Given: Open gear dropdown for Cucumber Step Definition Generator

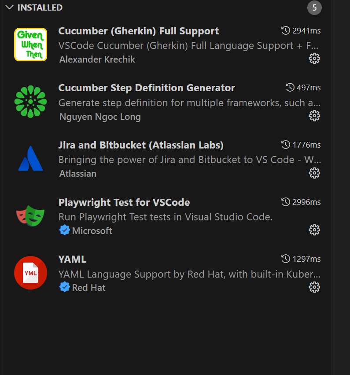Looking at the screenshot, I should pos(314,115).
